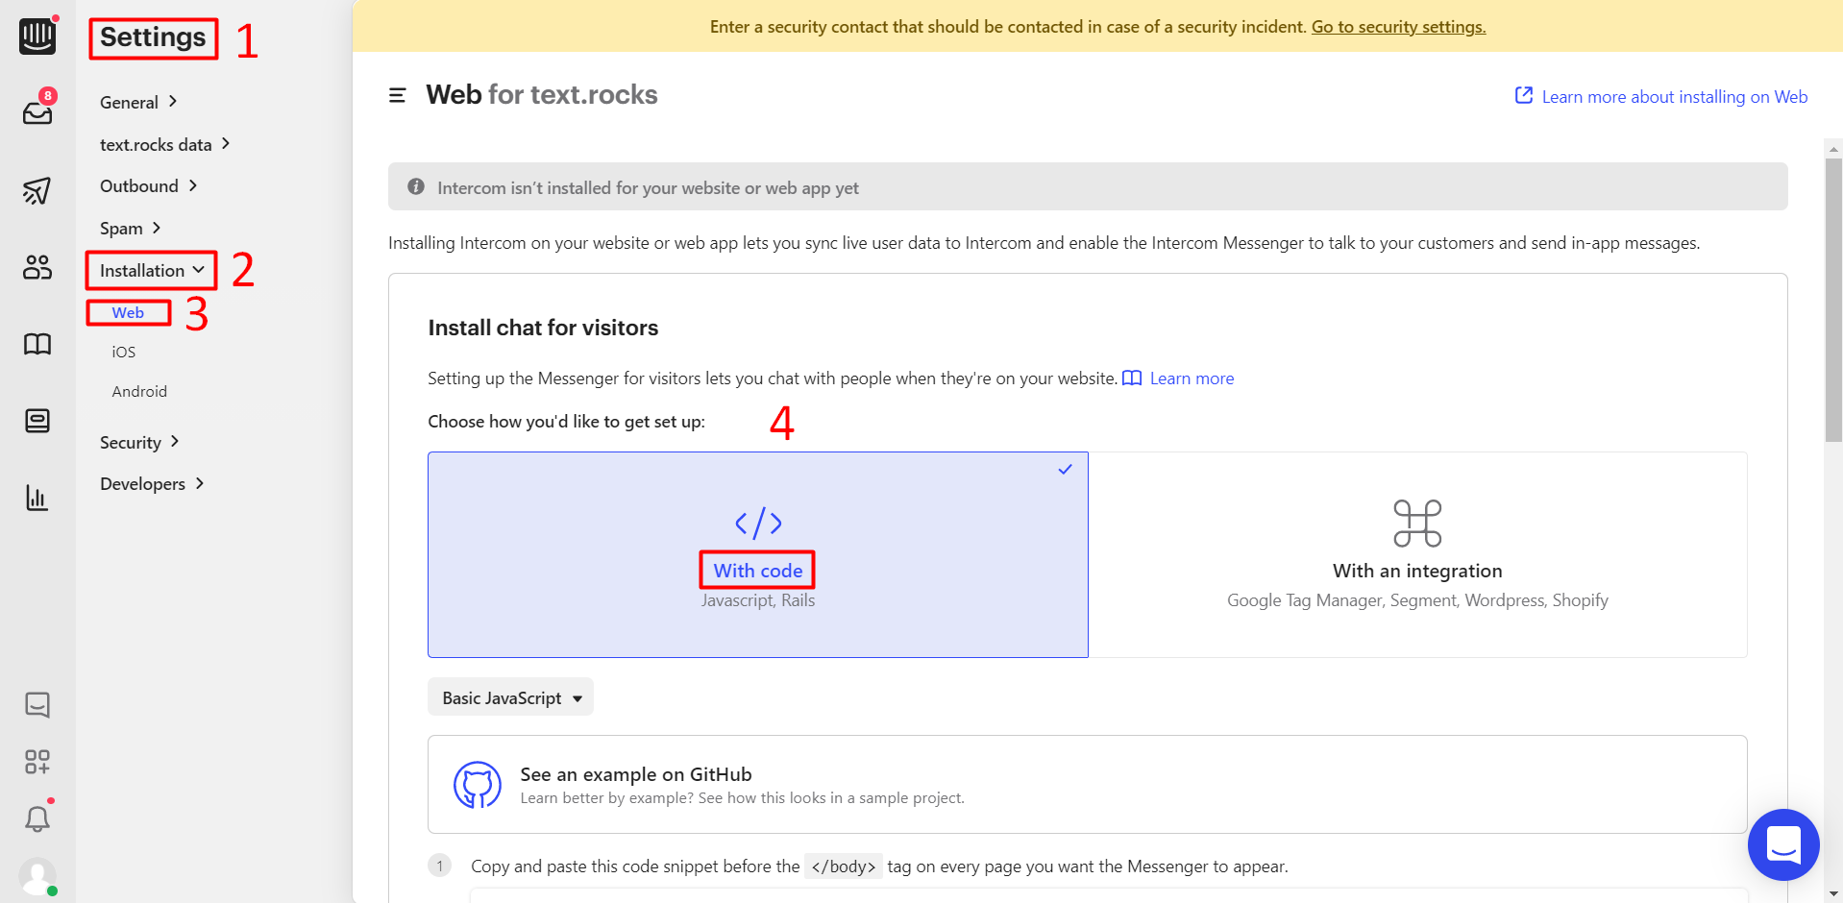The image size is (1843, 903).
Task: Open the See an example on GitHub card
Action: coord(1087,785)
